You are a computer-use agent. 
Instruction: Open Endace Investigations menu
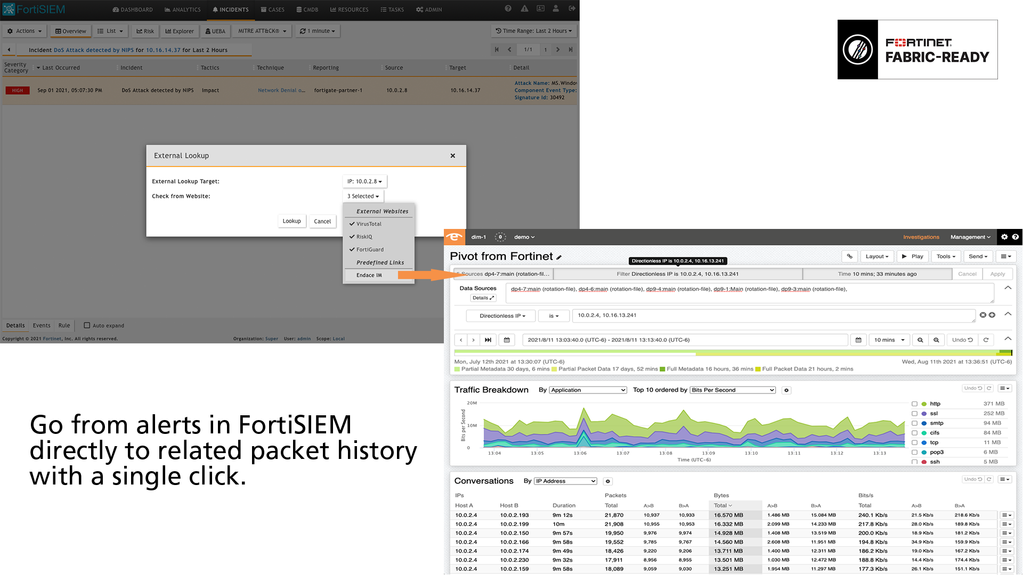pos(921,237)
